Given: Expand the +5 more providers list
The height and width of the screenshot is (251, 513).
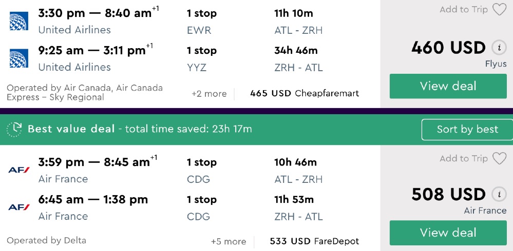Looking at the screenshot, I should point(228,241).
